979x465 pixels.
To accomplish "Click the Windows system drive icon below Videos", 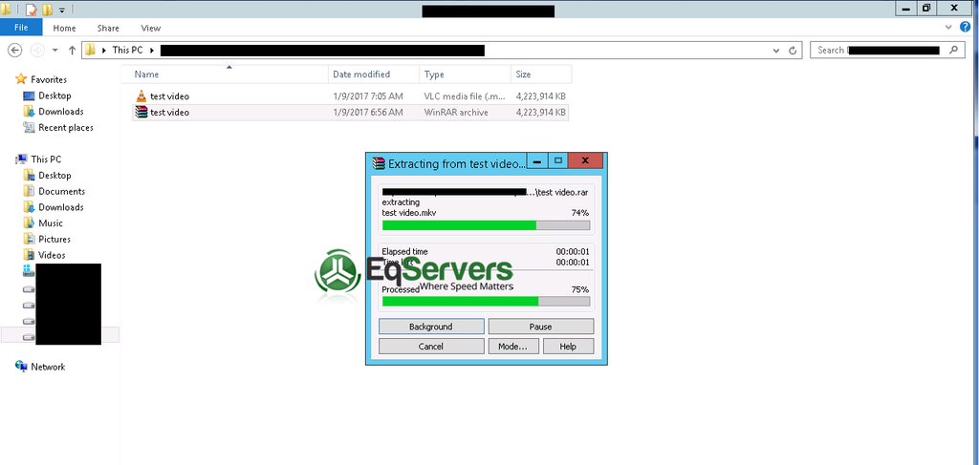I will [x=28, y=270].
